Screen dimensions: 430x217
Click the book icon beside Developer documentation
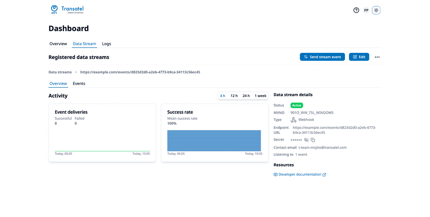click(x=275, y=174)
